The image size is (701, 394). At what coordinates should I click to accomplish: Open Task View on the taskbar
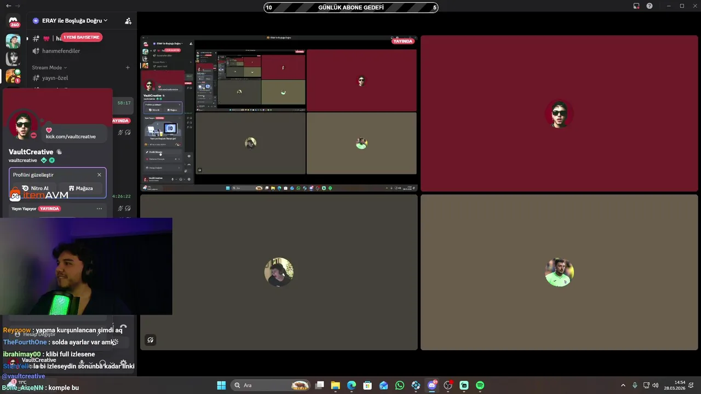click(x=320, y=385)
